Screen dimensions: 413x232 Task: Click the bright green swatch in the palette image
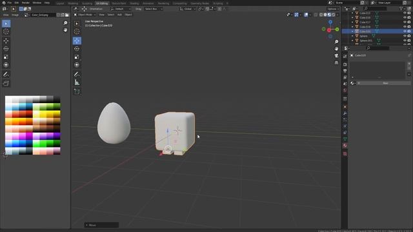click(x=43, y=143)
